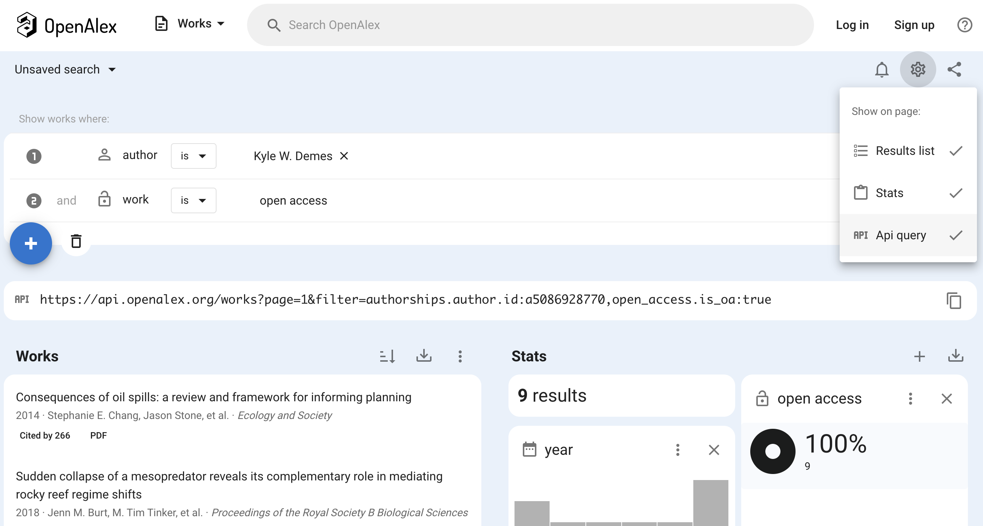The image size is (983, 526).
Task: Click the PDF button of oil spills work
Action: pos(98,435)
